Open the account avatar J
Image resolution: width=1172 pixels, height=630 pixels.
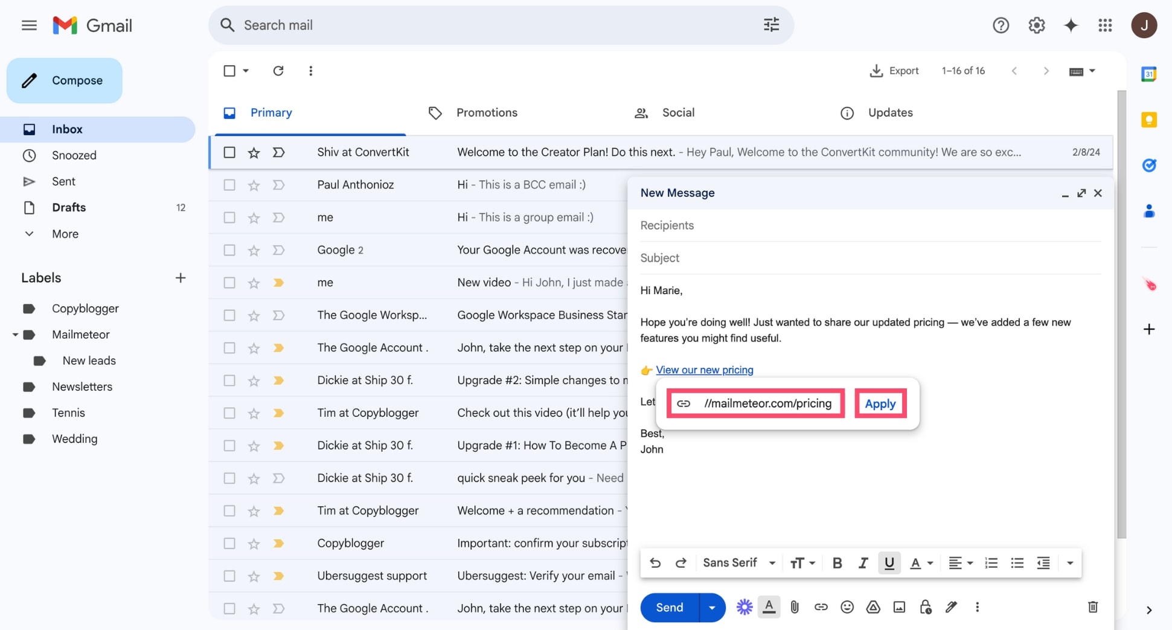coord(1144,25)
